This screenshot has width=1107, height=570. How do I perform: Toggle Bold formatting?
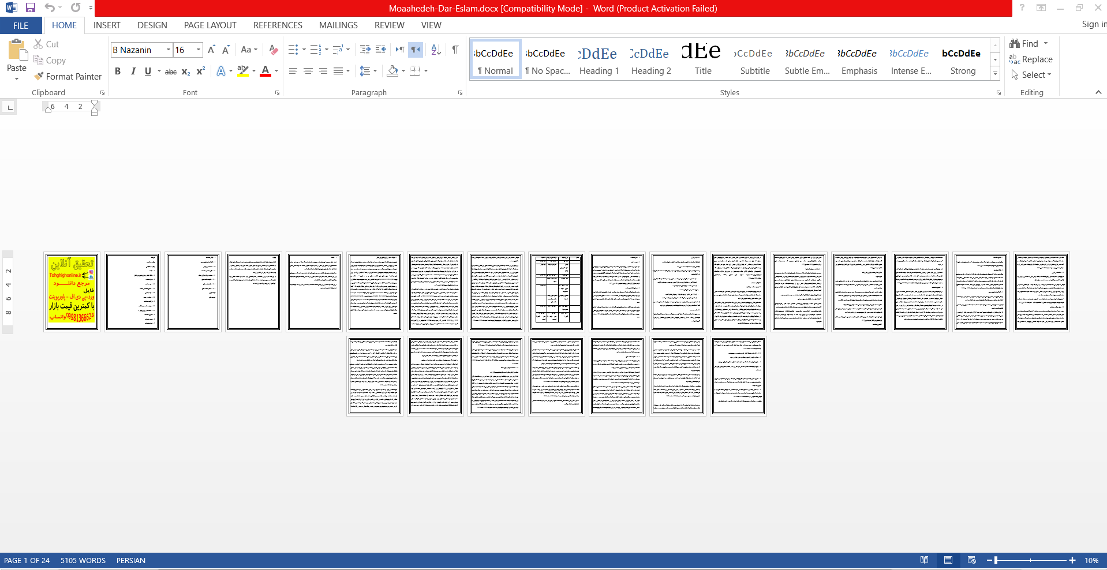pos(118,71)
